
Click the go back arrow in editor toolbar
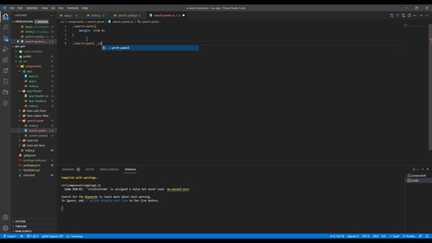tap(415, 16)
